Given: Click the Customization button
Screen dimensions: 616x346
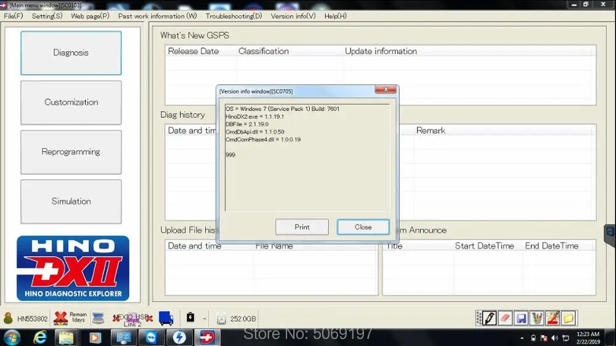Looking at the screenshot, I should (x=71, y=102).
